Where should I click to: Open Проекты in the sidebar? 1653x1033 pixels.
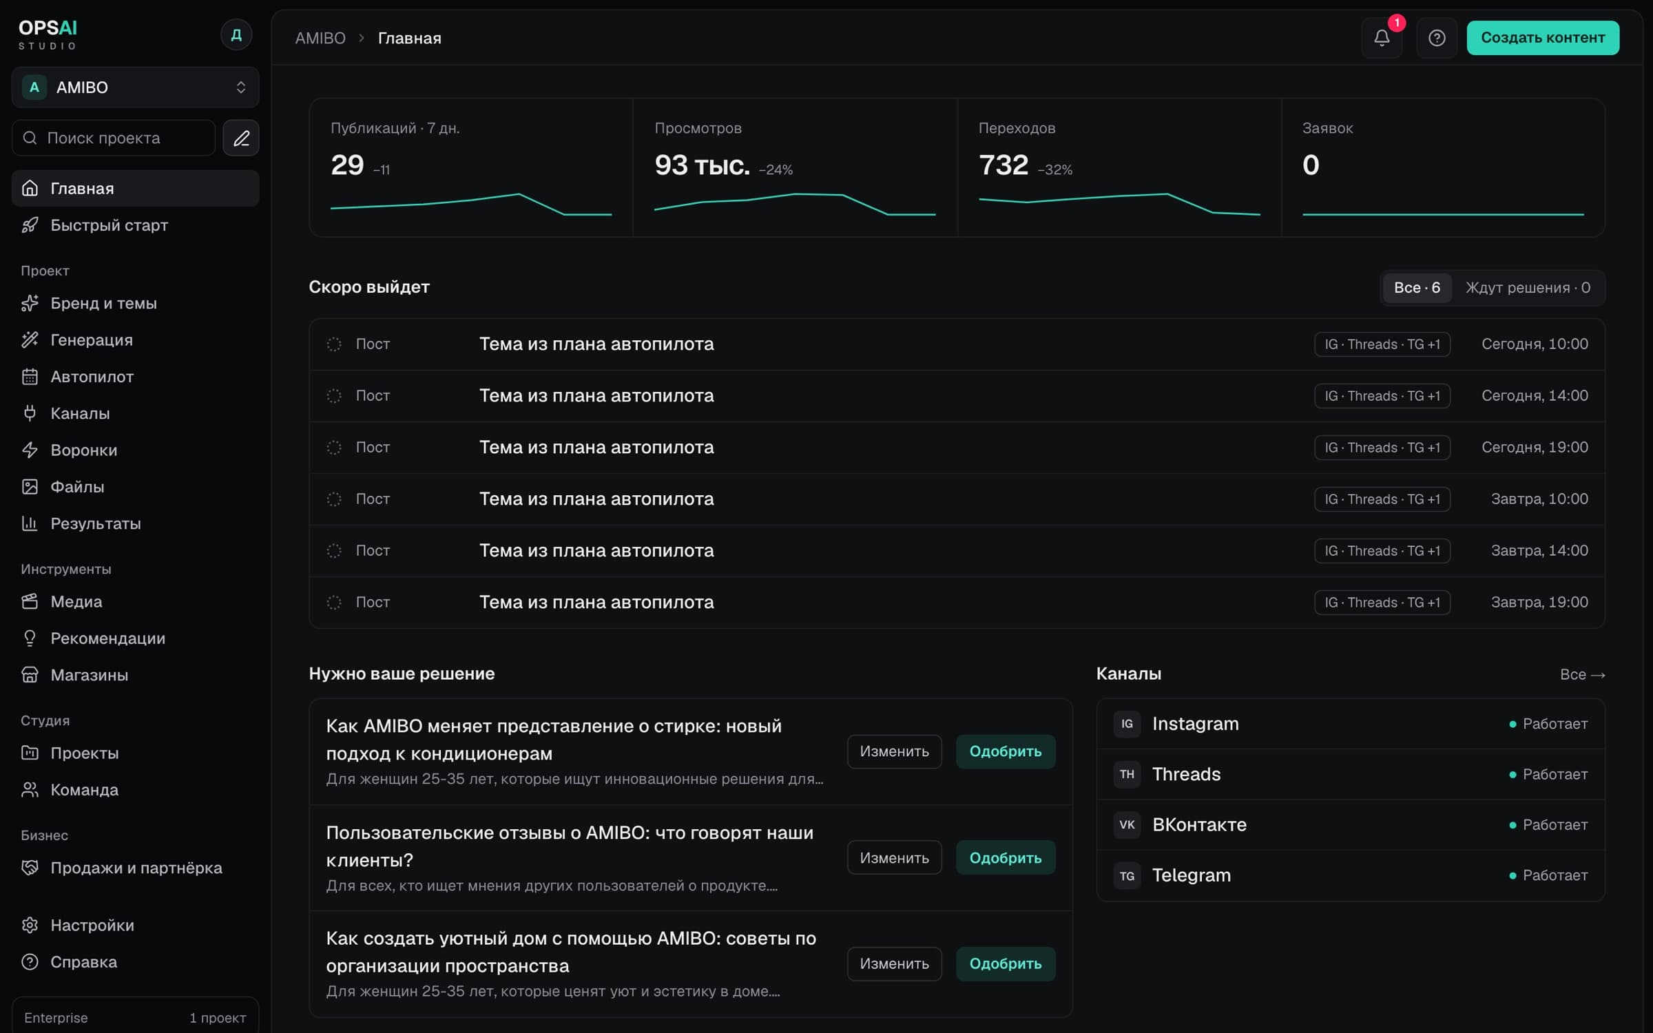(x=135, y=753)
